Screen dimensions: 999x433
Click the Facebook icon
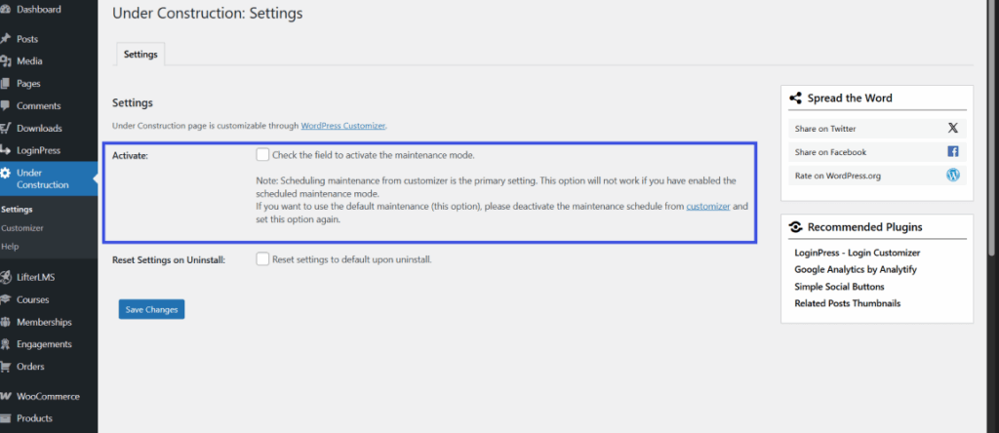pyautogui.click(x=953, y=151)
